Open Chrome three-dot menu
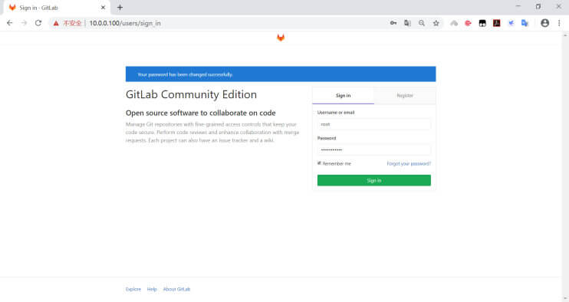 coord(559,23)
